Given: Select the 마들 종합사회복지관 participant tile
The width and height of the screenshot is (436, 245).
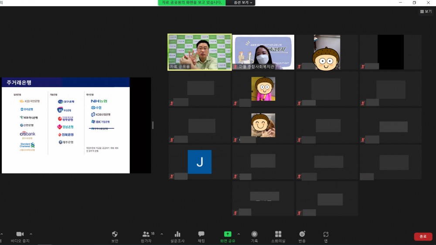Looking at the screenshot, I should [263, 52].
